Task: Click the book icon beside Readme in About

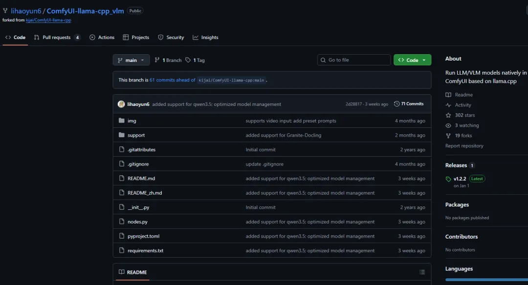Action: click(448, 95)
